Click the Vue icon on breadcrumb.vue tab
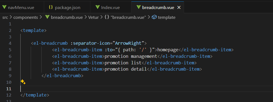 point(139,7)
